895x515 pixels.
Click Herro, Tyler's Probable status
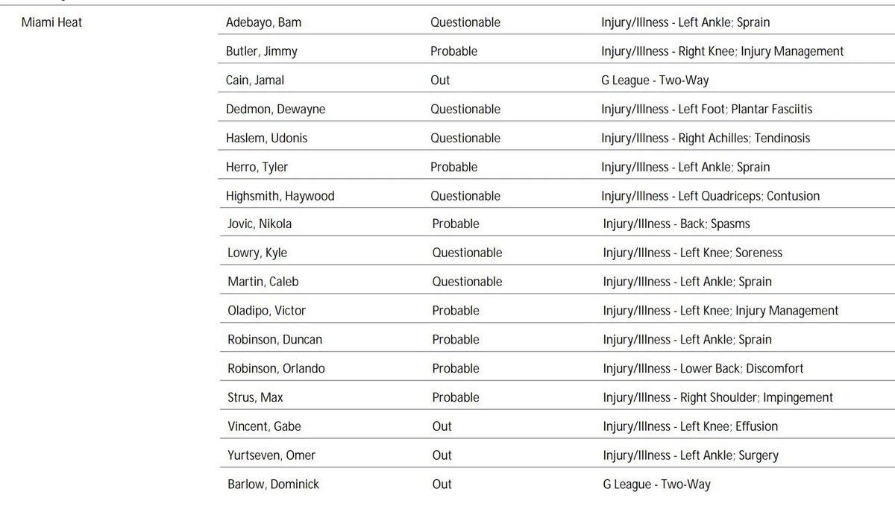point(453,167)
